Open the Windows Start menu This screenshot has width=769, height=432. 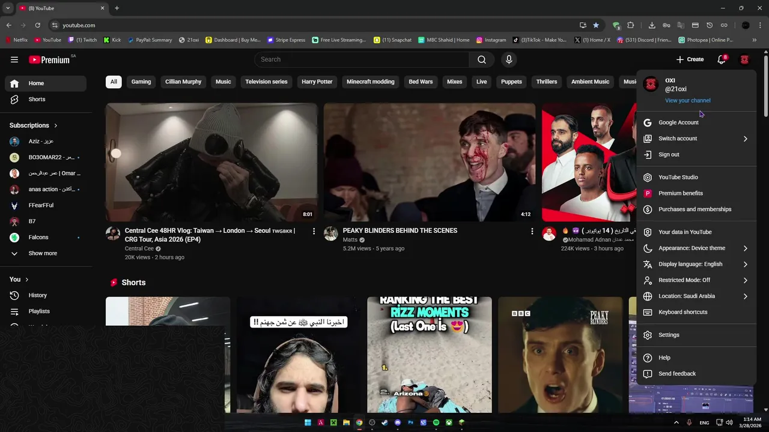click(308, 422)
